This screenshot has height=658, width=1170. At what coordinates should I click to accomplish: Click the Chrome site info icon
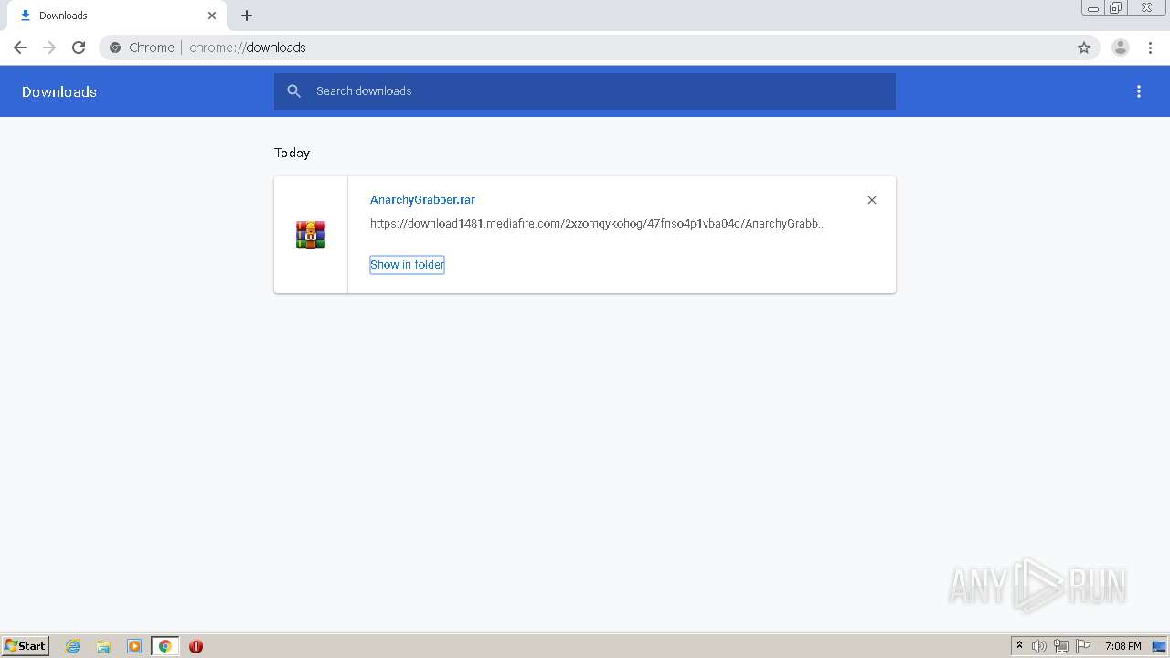click(x=115, y=48)
